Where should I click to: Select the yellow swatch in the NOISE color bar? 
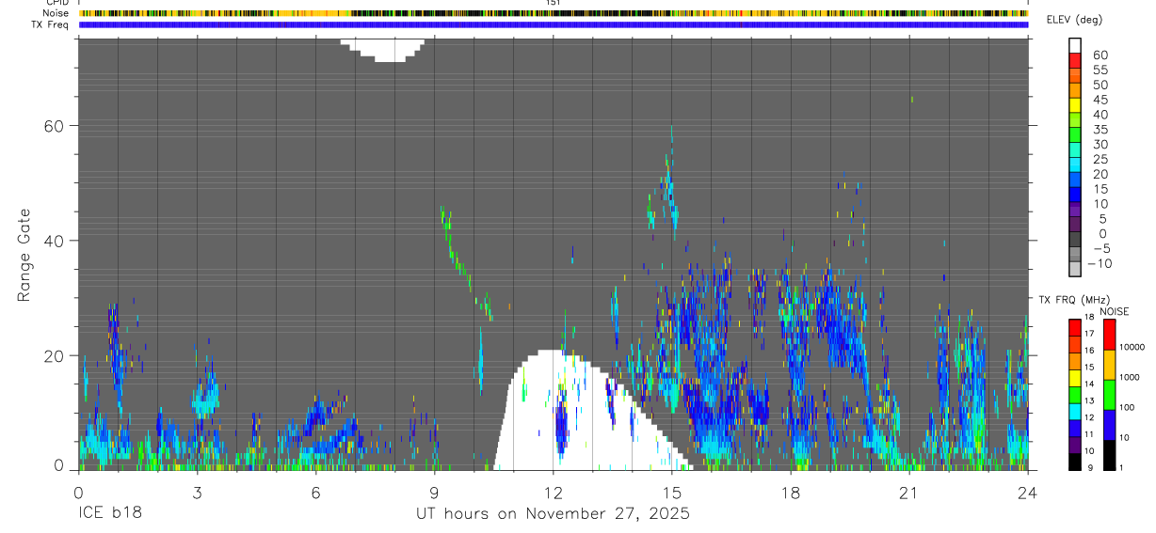(x=1109, y=365)
